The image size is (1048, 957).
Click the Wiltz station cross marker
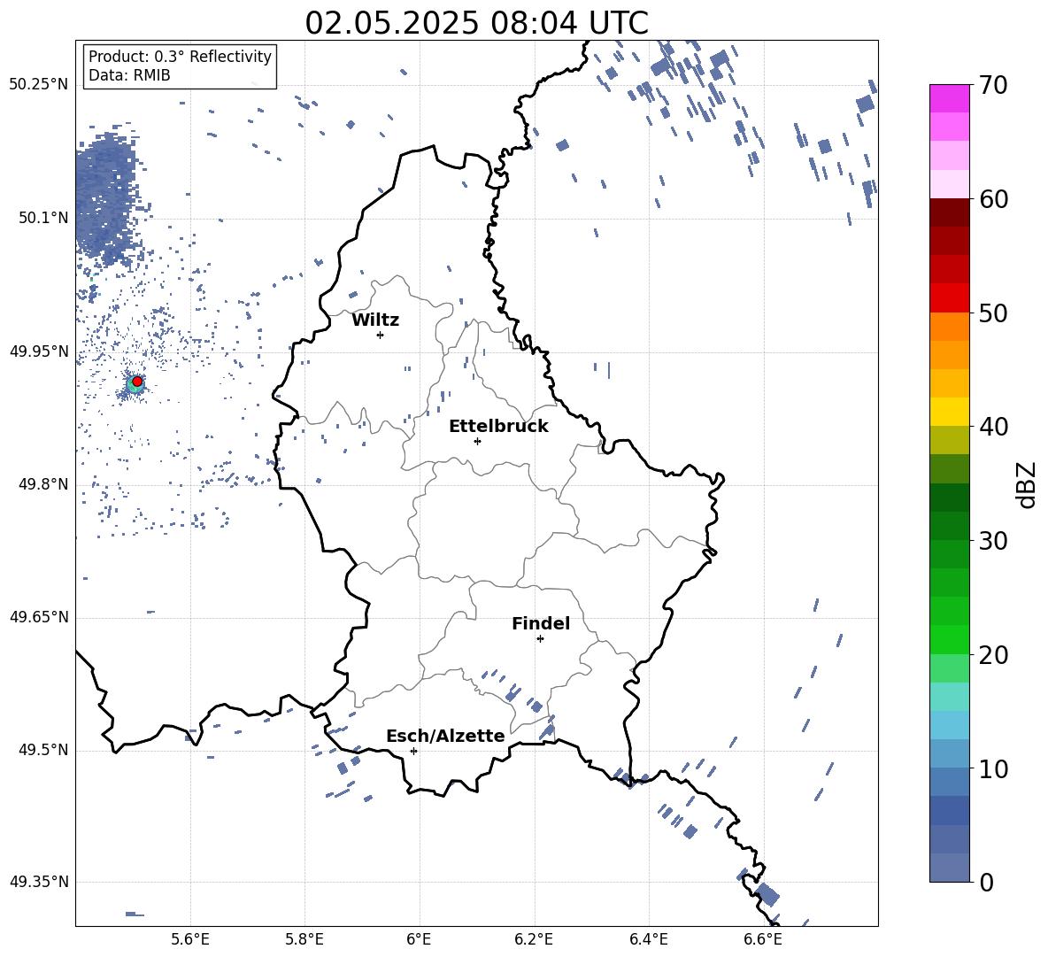pos(380,335)
